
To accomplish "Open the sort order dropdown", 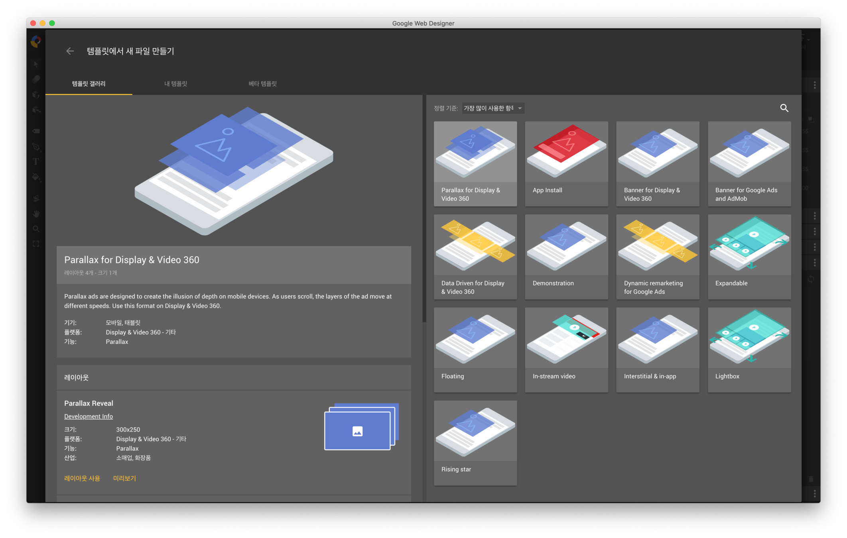I will click(493, 108).
